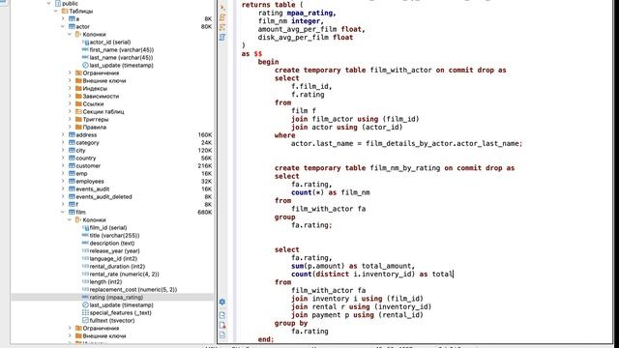619x348 pixels.
Task: Click the schema icon beside public
Action: (x=58, y=3)
